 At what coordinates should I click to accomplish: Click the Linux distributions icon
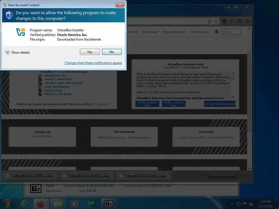pos(40,87)
